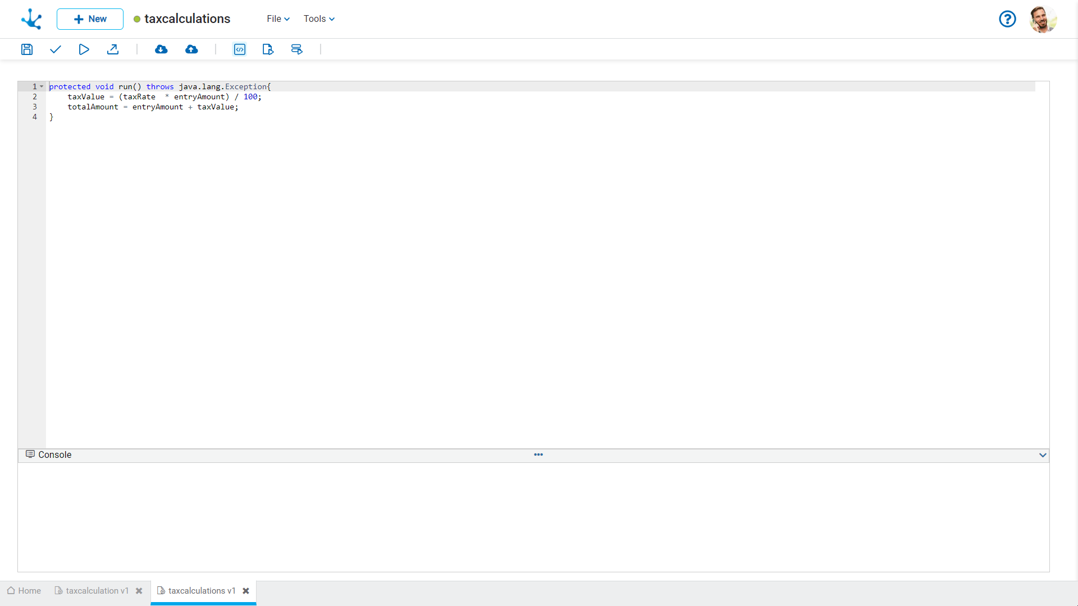Switch to the Home tab
The height and width of the screenshot is (606, 1078).
24,591
